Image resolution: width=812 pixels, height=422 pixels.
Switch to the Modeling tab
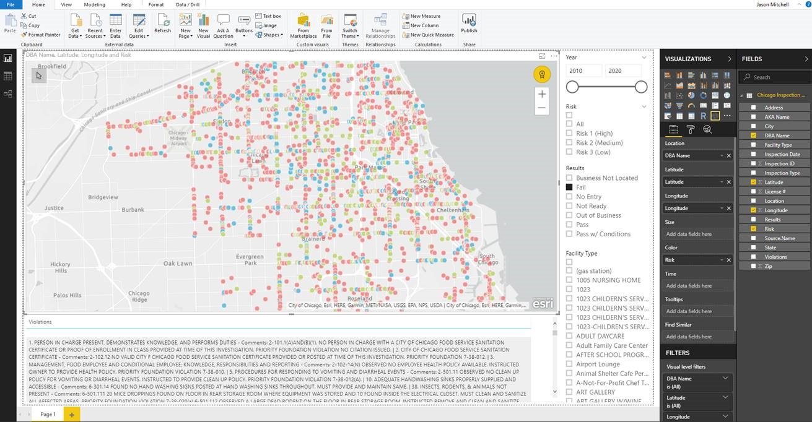[95, 4]
